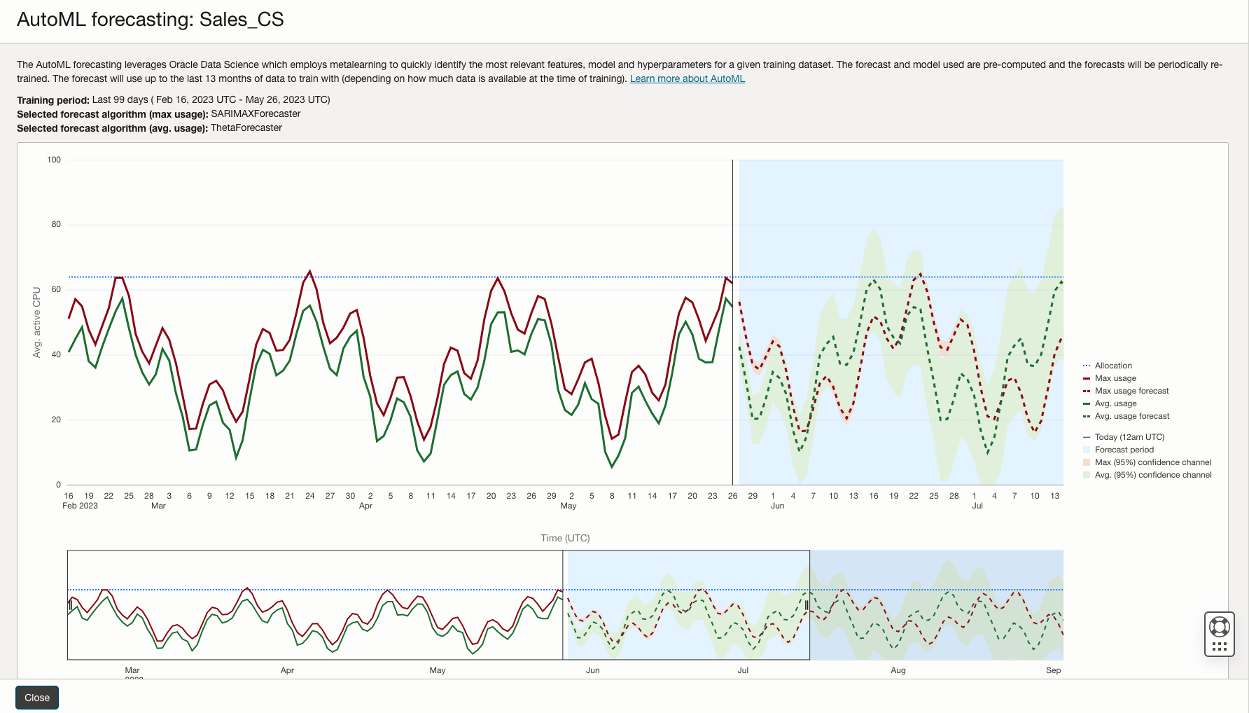Click the Allocation dotted-line legend icon
This screenshot has height=713, width=1249.
[x=1087, y=365]
